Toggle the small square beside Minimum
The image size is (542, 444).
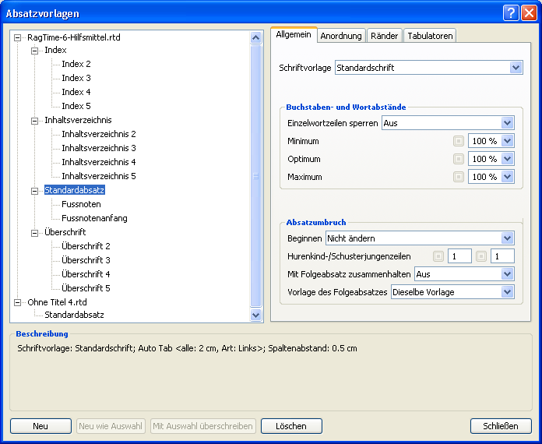[x=459, y=141]
